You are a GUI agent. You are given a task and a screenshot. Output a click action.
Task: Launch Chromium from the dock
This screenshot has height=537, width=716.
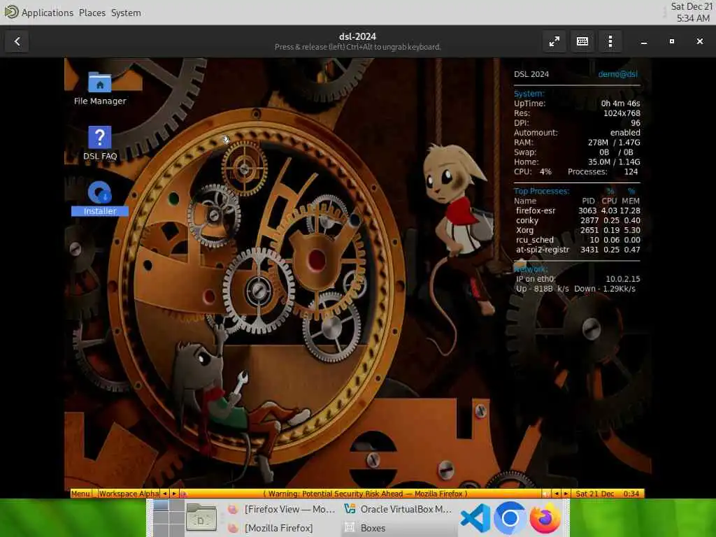[x=510, y=518]
